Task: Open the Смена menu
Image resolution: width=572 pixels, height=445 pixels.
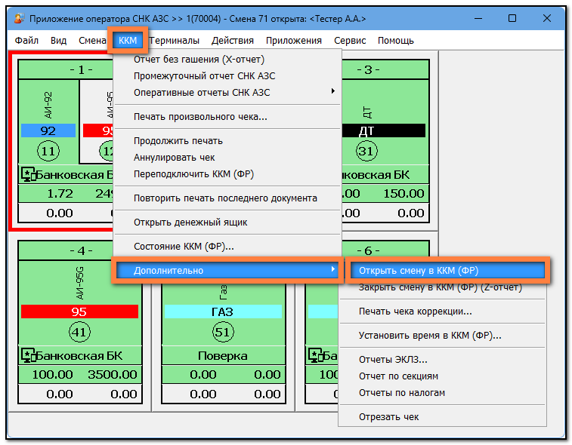Action: 92,41
